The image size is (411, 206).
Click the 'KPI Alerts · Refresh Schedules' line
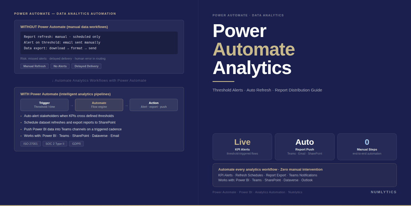click(x=268, y=175)
